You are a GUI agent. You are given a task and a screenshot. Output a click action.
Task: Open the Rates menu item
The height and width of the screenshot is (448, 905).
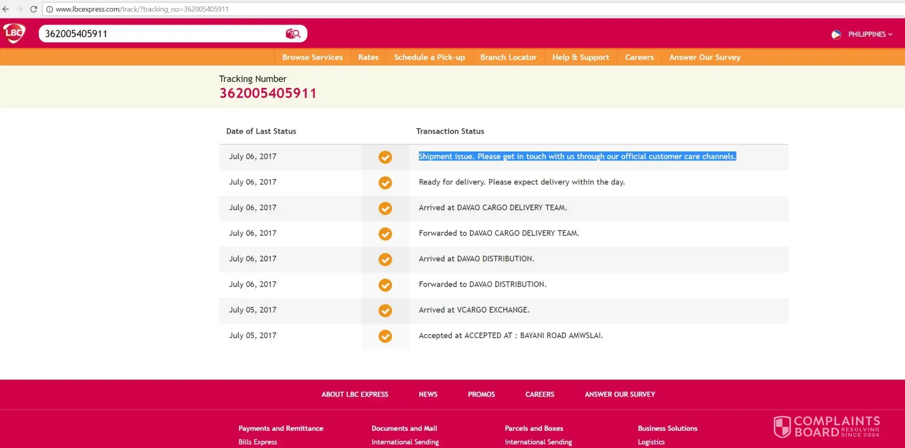pyautogui.click(x=368, y=57)
